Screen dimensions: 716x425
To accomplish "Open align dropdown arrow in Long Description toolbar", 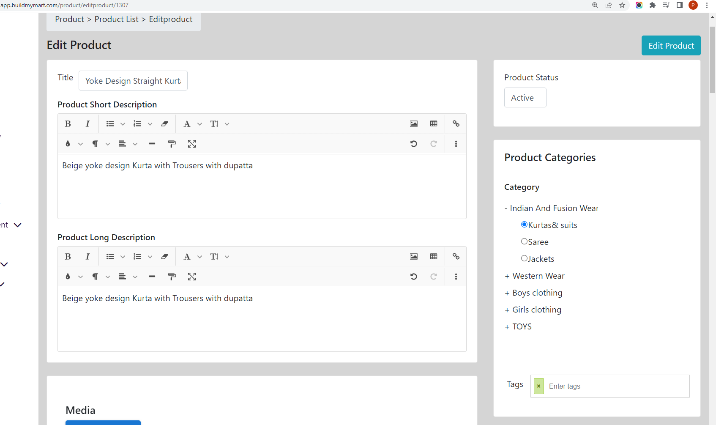I will (135, 277).
